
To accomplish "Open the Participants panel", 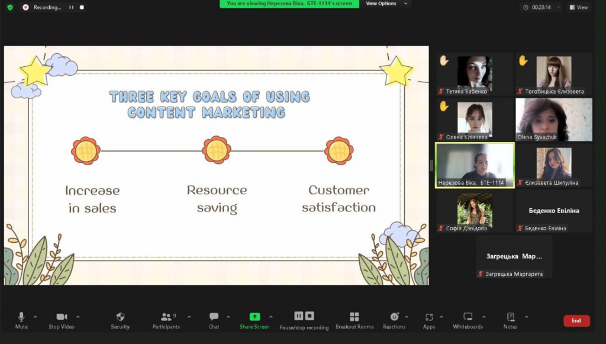I will [x=166, y=317].
